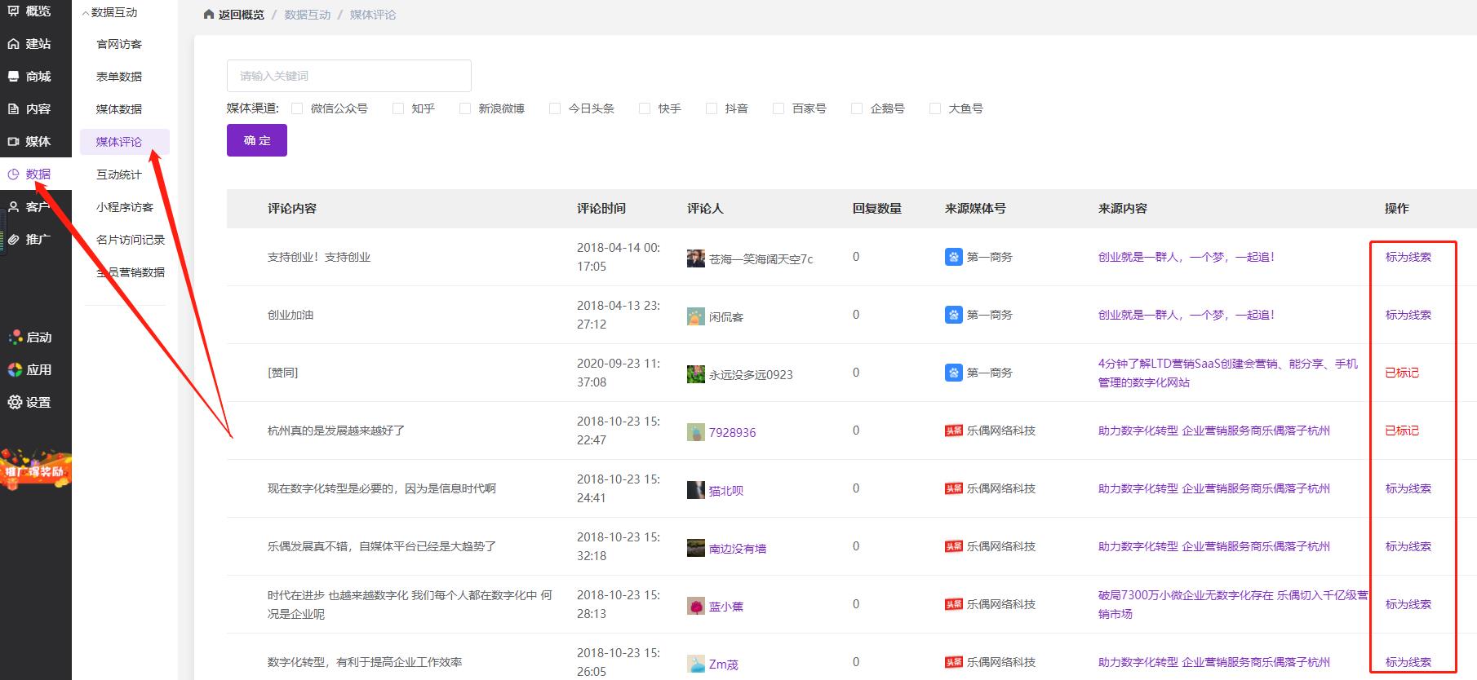Check the 微信公众号 channel checkbox
1477x680 pixels.
pyautogui.click(x=297, y=108)
